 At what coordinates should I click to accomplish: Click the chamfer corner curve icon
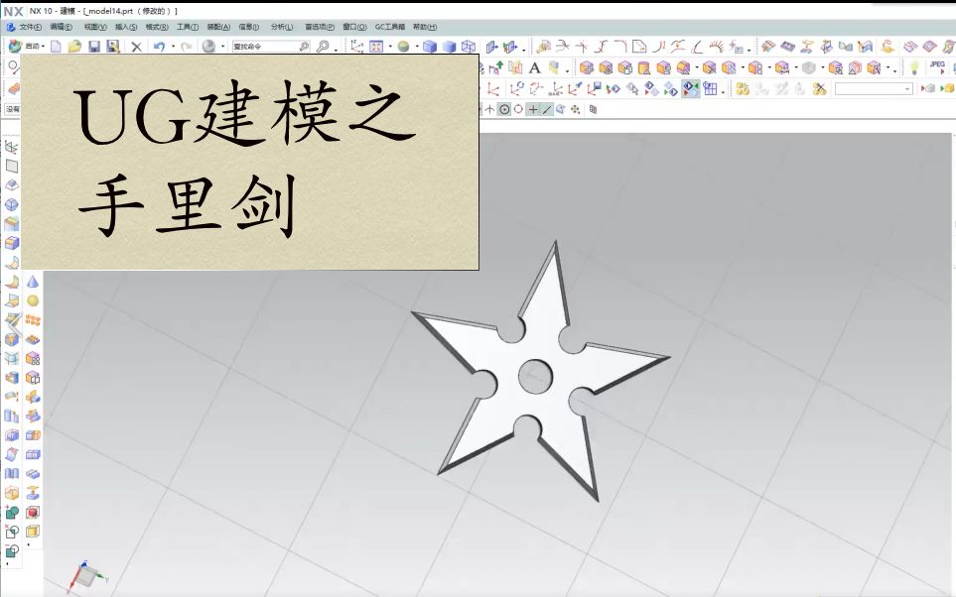click(x=639, y=47)
